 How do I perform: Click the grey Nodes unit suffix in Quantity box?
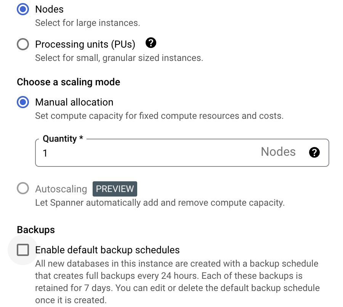click(278, 152)
